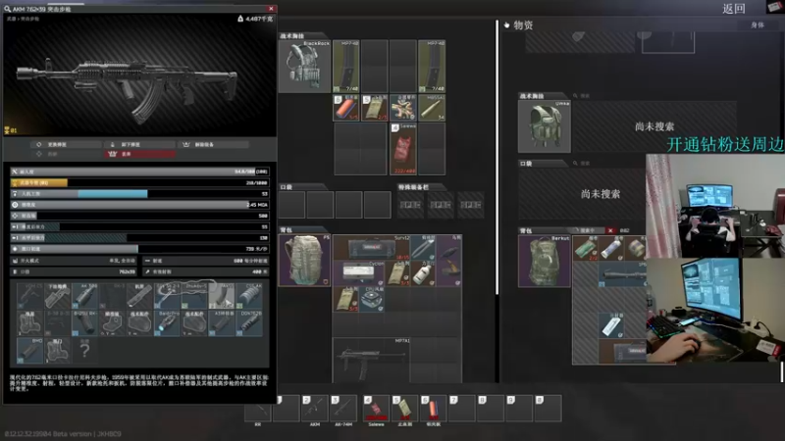This screenshot has height=441, width=785.
Task: Select the long pipe item in Berkut backpack
Action: (622, 274)
